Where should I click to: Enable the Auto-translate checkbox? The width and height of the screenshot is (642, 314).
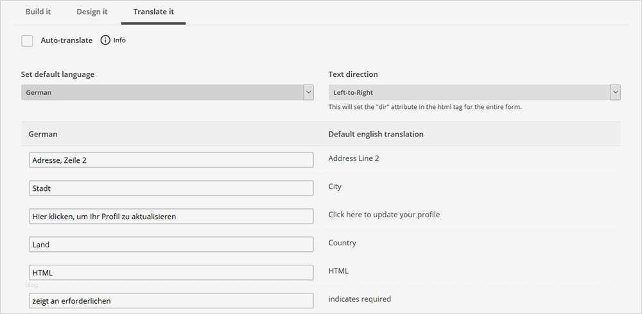click(27, 41)
